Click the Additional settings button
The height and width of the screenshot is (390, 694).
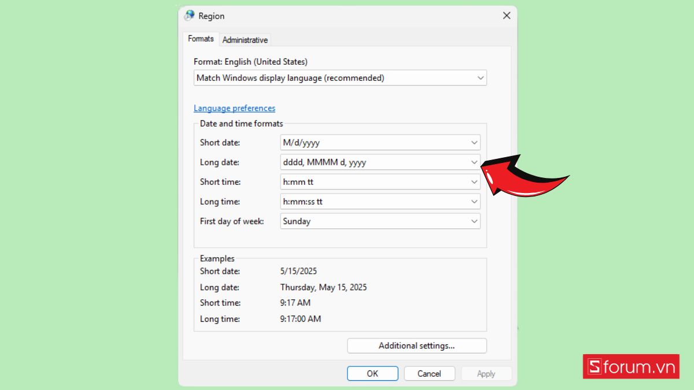(x=416, y=346)
